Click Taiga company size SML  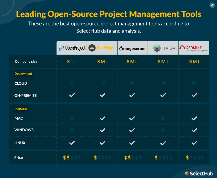[x=163, y=62]
